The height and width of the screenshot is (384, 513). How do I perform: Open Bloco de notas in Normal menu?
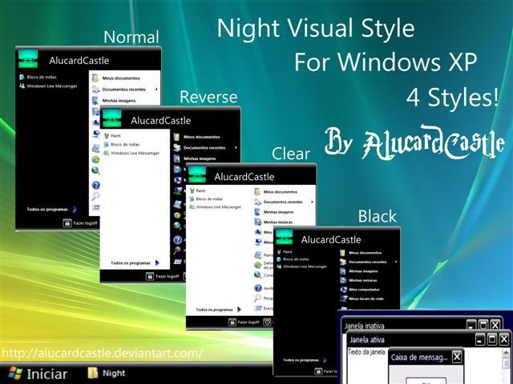[x=38, y=77]
